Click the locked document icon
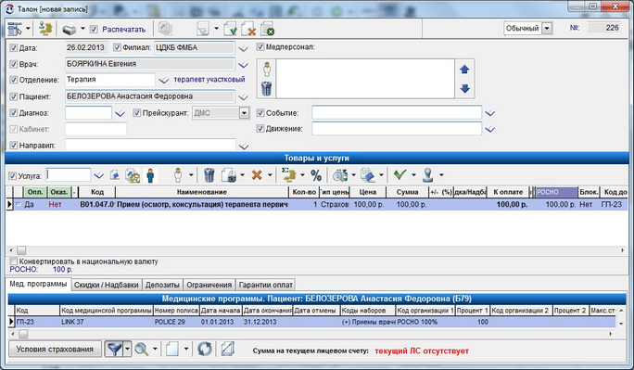 pos(229,175)
